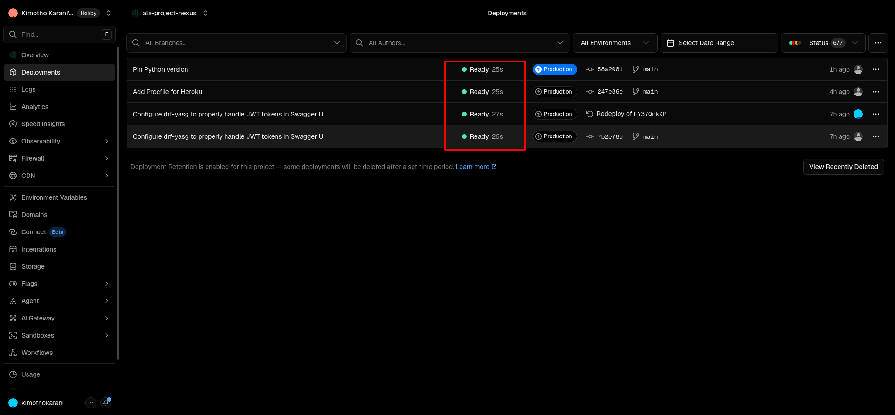Open the Pin Python version deployment
The height and width of the screenshot is (415, 895).
[160, 69]
